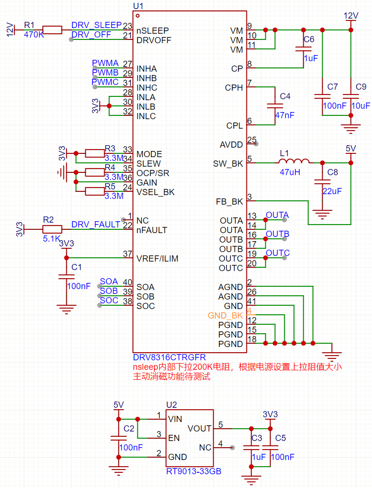Click 5.1K resistor value text
372x488 pixels.
52,239
